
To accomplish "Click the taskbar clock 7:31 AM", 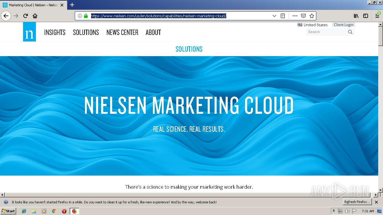I will point(368,211).
